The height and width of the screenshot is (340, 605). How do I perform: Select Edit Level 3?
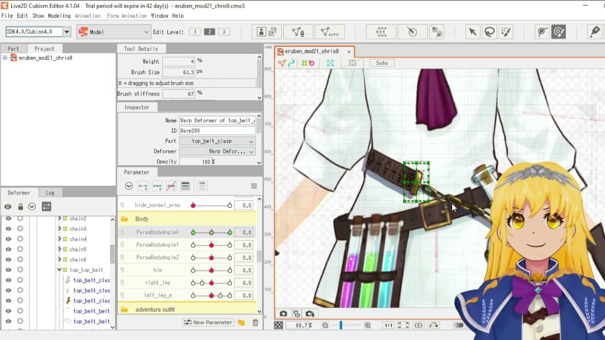224,32
